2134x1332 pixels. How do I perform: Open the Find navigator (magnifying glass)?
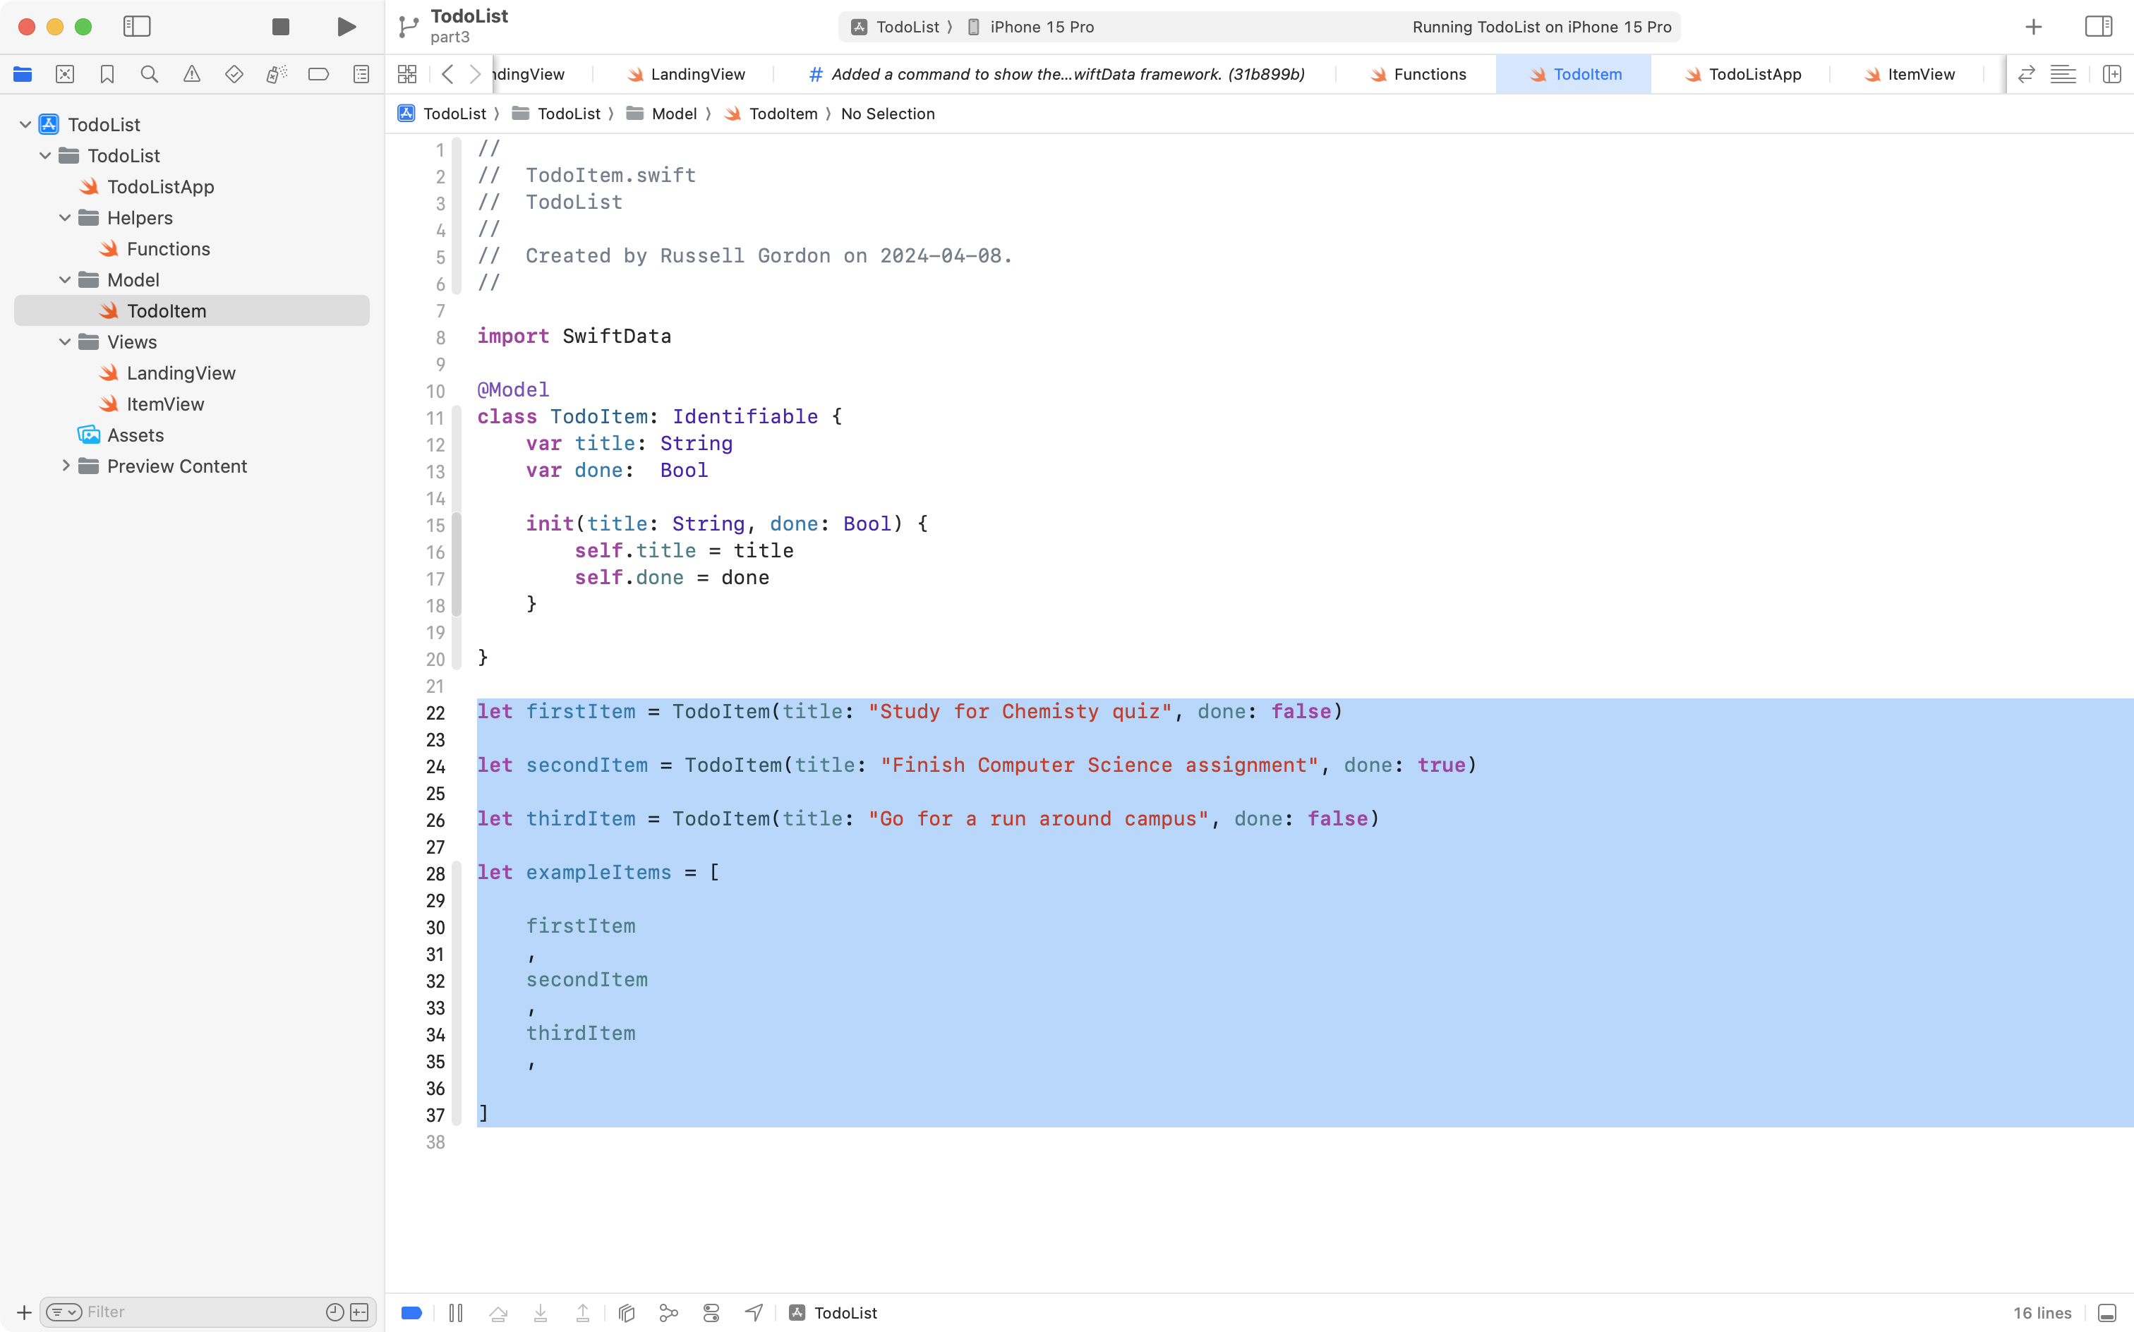click(150, 74)
